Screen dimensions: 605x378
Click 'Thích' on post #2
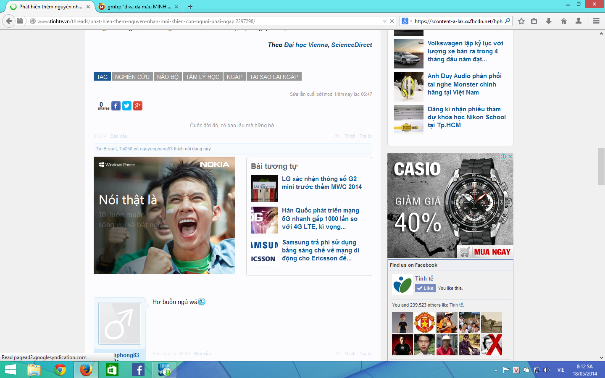click(x=350, y=354)
